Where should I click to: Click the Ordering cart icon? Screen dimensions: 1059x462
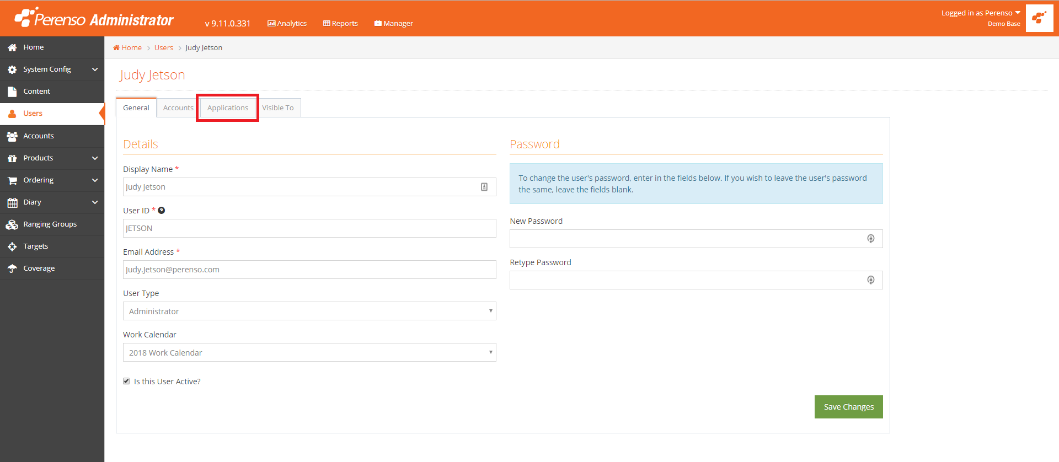[x=12, y=180]
